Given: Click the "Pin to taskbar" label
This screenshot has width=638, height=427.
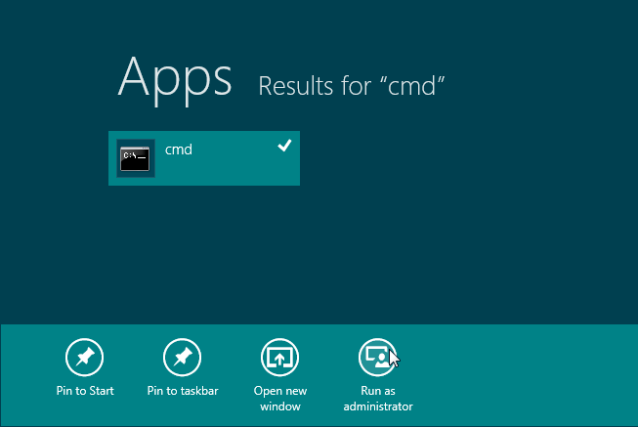Looking at the screenshot, I should click(183, 391).
